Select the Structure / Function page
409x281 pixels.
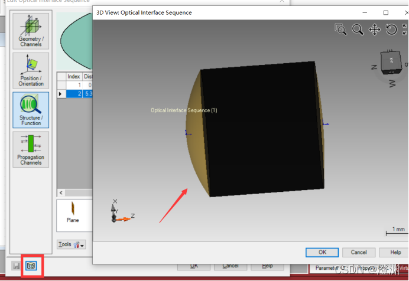point(31,110)
